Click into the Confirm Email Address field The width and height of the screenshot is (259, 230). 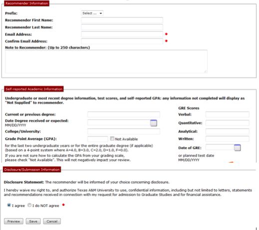(x=122, y=41)
